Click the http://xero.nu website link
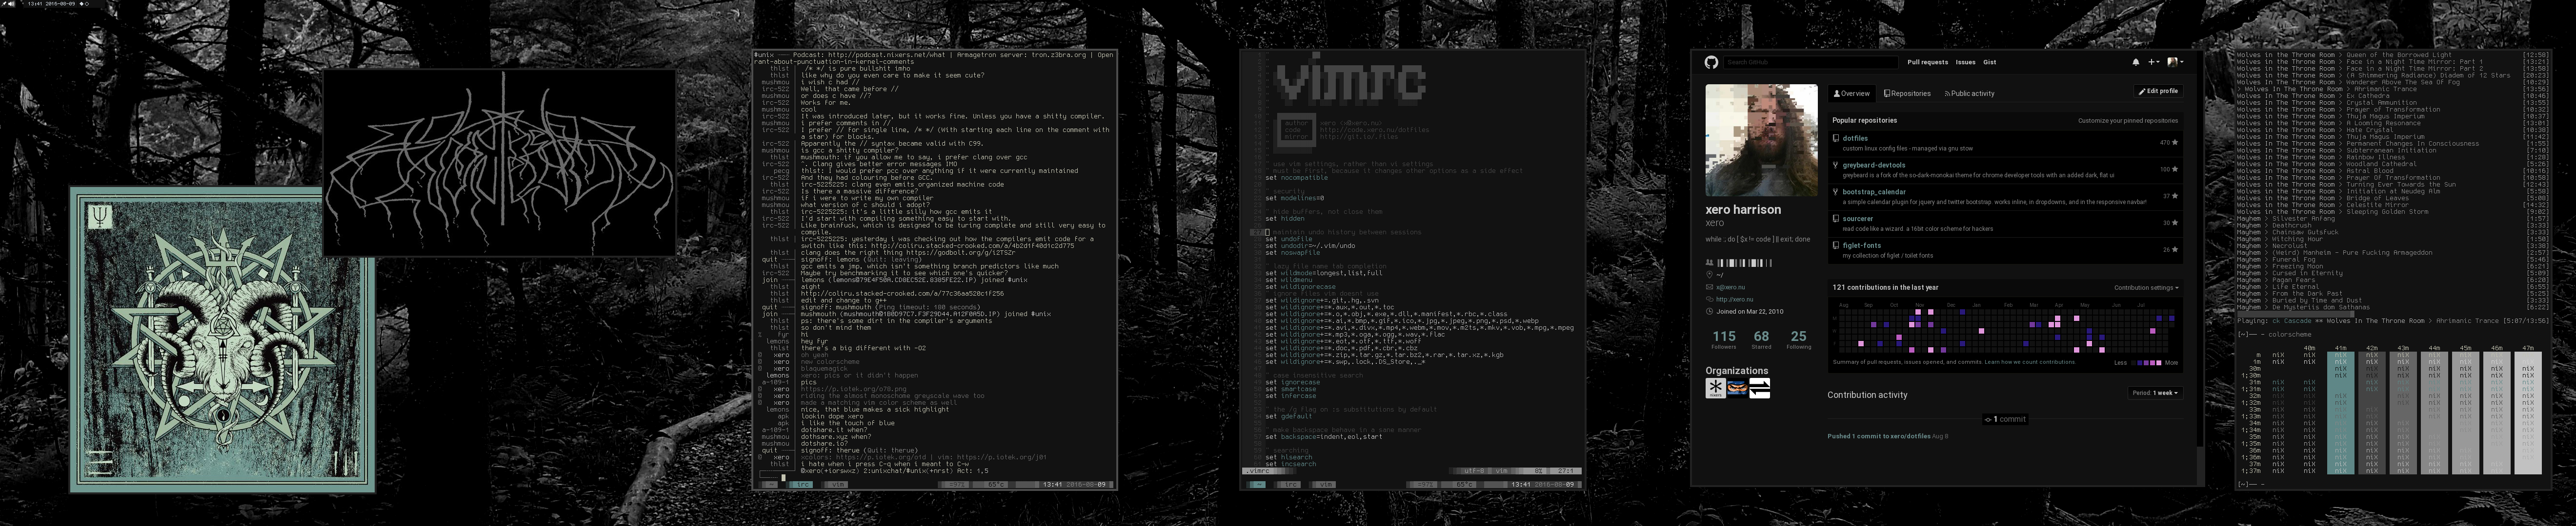Image resolution: width=2576 pixels, height=526 pixels. pyautogui.click(x=1736, y=300)
